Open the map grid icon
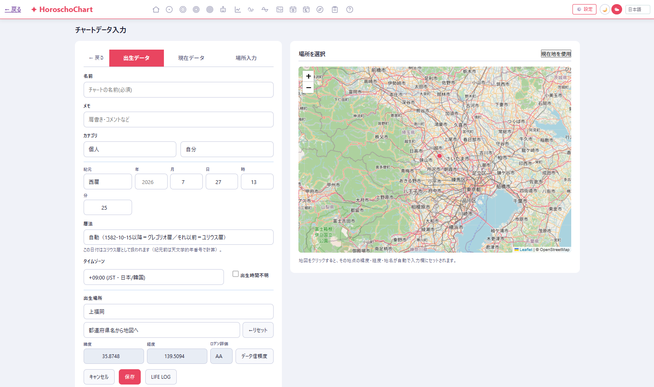Viewport: 654px width, 387px height. click(x=280, y=10)
